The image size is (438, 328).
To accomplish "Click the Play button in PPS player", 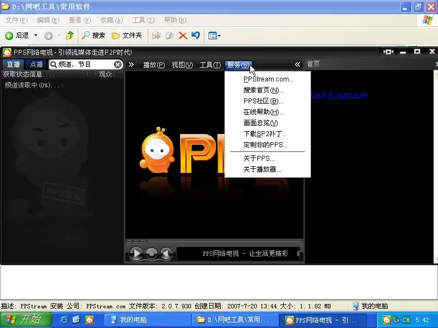I will point(136,253).
